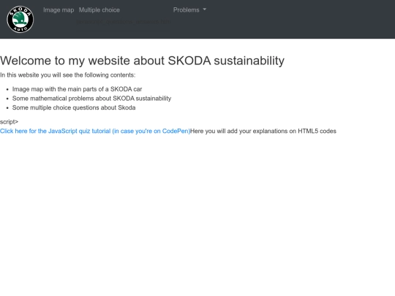Screen dimensions: 395x296
Task: Click 'Some mathematical problems about SKODA sustainability' bullet
Action: click(x=91, y=99)
